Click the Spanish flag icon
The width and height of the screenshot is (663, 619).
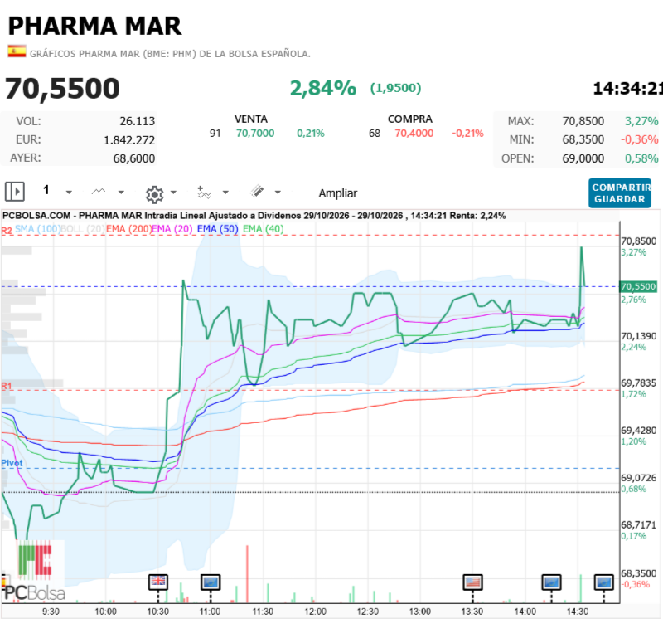(x=17, y=51)
